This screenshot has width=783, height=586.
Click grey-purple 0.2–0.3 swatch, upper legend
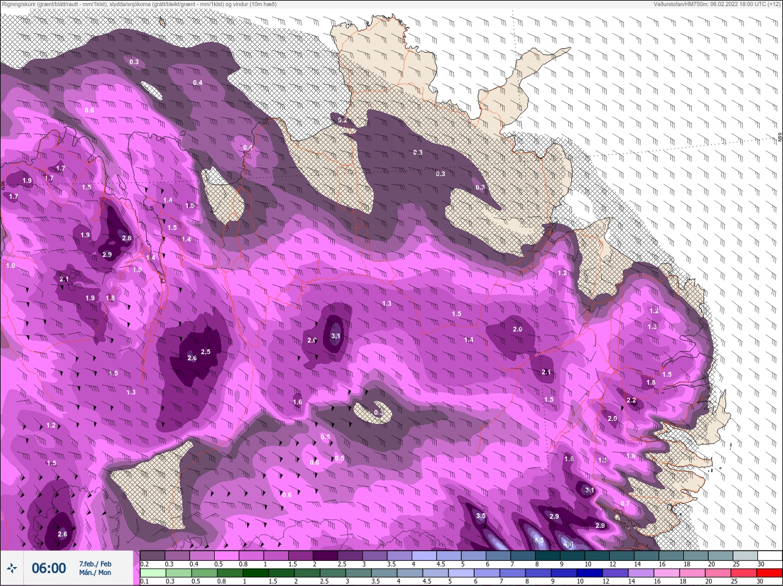pos(152,555)
